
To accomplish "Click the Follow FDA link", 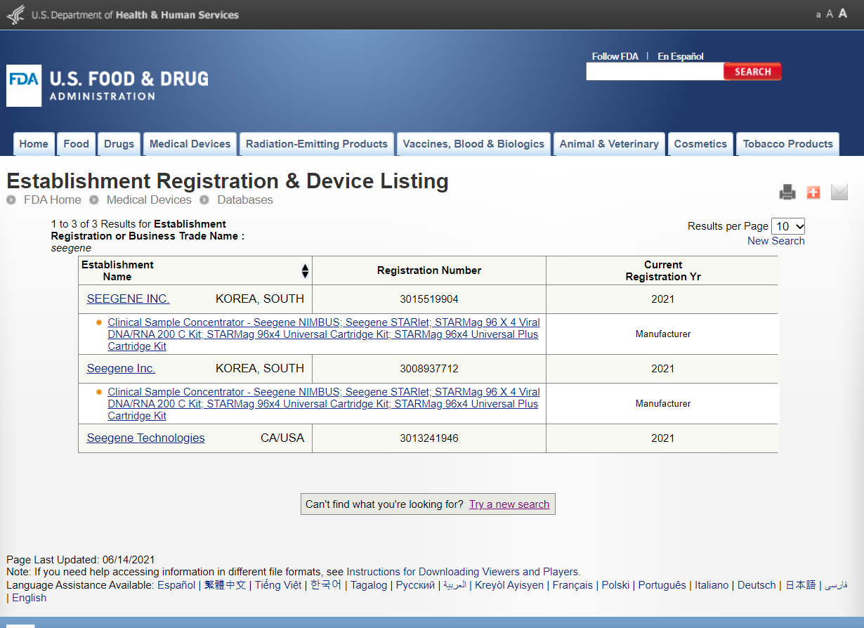I will 615,56.
